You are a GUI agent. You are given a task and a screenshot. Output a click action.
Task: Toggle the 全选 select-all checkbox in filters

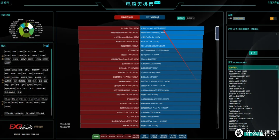pos(46,46)
